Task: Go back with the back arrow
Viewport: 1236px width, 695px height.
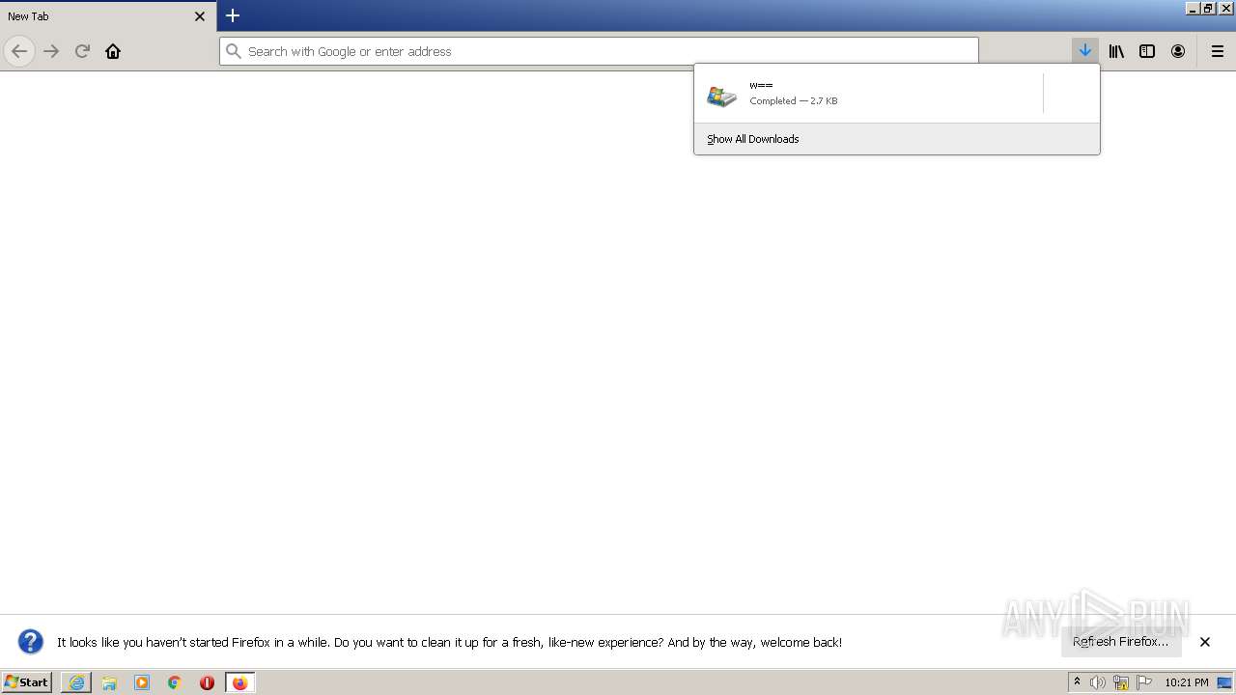Action: (19, 51)
